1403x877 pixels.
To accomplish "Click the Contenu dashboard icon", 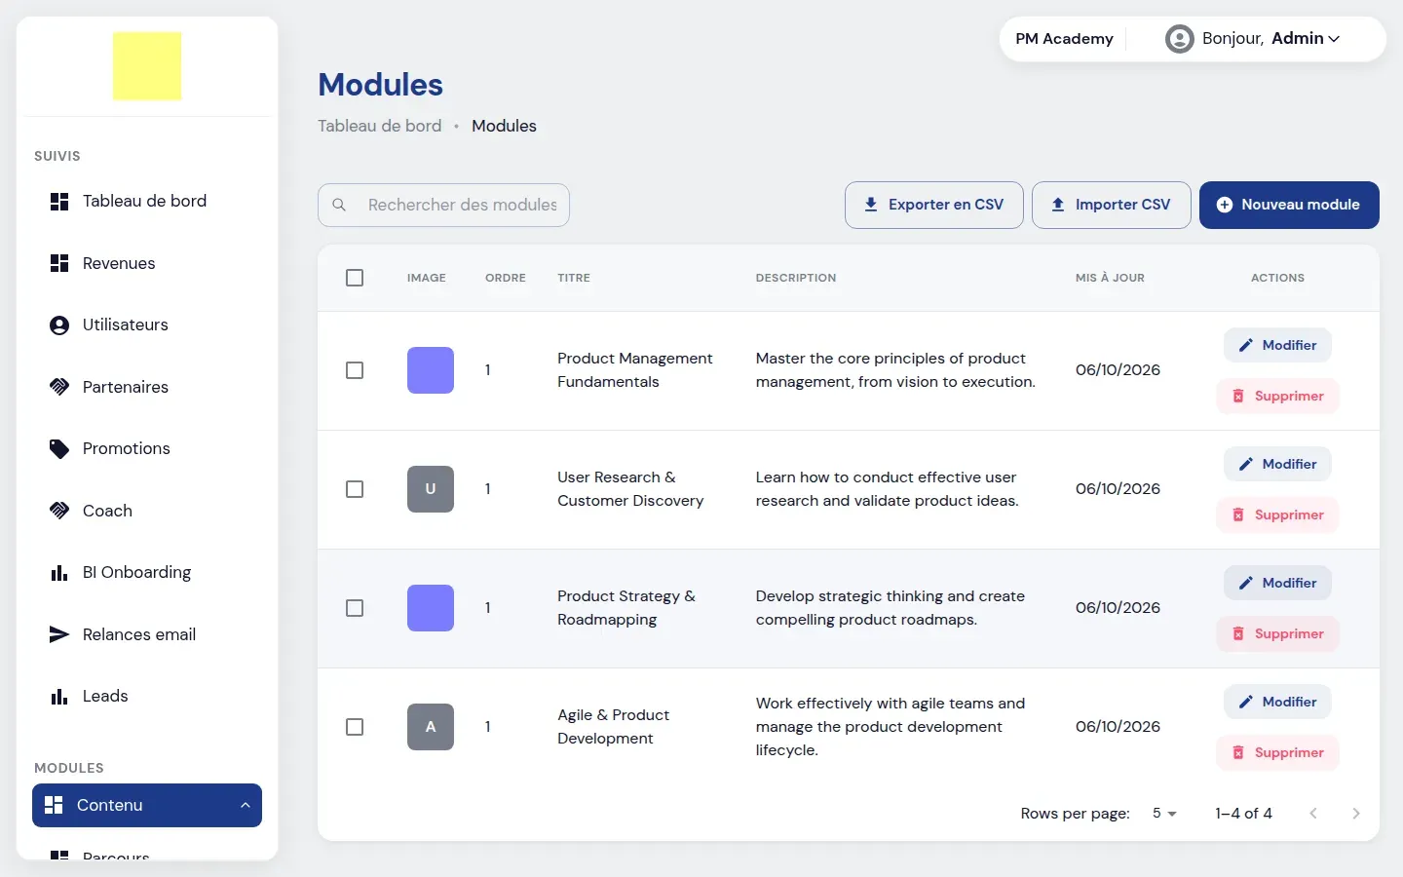I will coord(54,805).
